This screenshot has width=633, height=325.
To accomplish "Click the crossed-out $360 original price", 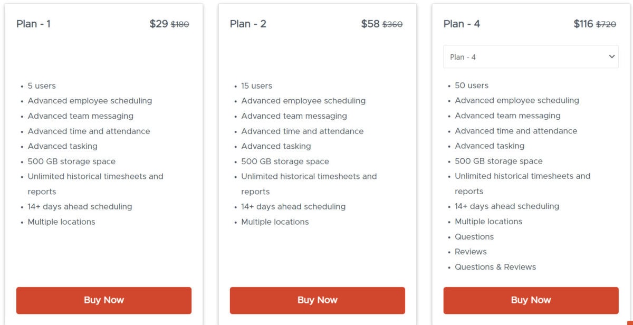I will (x=395, y=24).
